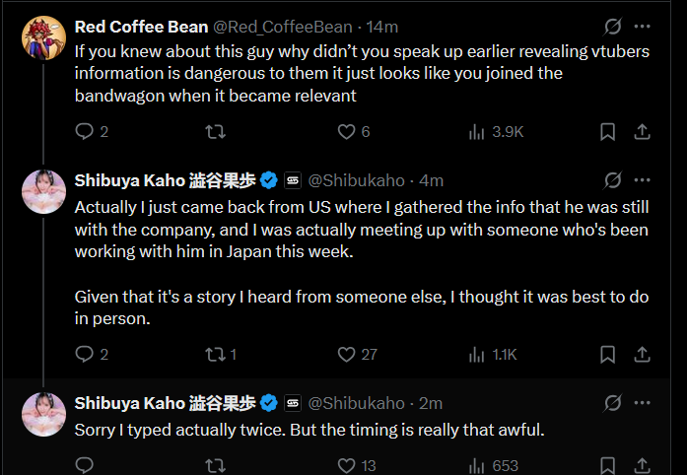The image size is (687, 475).
Task: Bookmark Shibuya Kaho's 4m tweet
Action: click(608, 354)
